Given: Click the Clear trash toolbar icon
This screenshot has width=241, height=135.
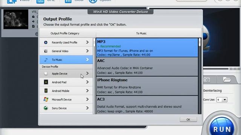Looking at the screenshot, I should [68, 1].
